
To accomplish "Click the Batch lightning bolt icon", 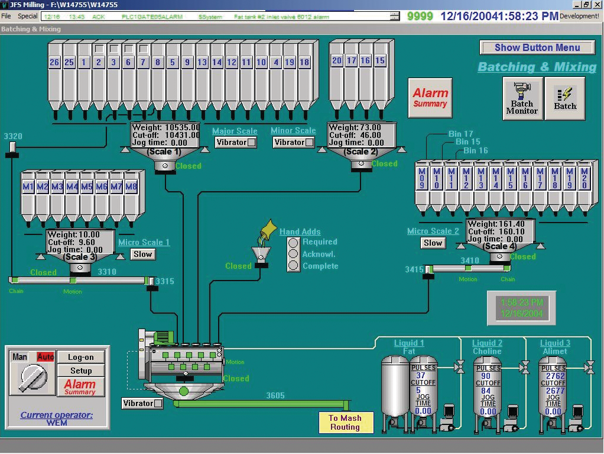I will [x=565, y=97].
